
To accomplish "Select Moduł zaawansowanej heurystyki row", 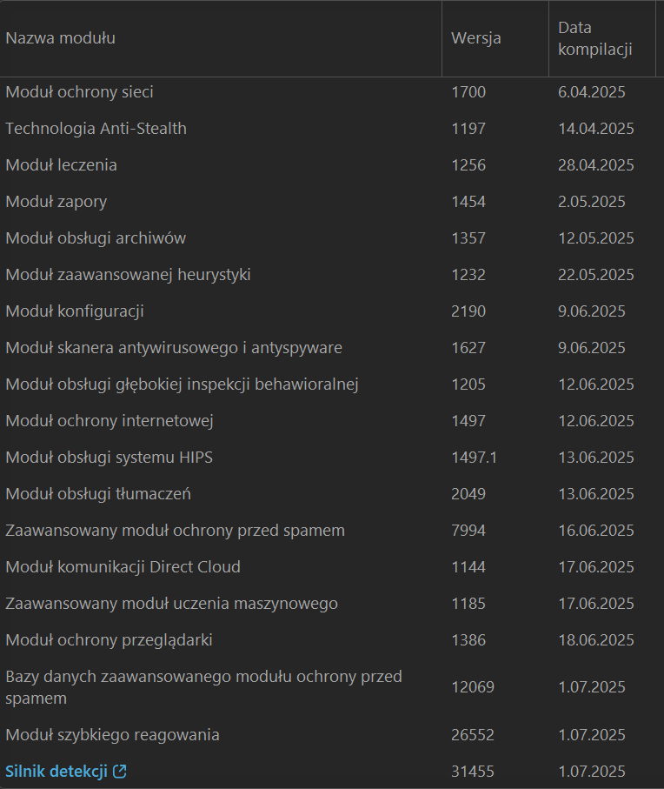I will point(129,275).
